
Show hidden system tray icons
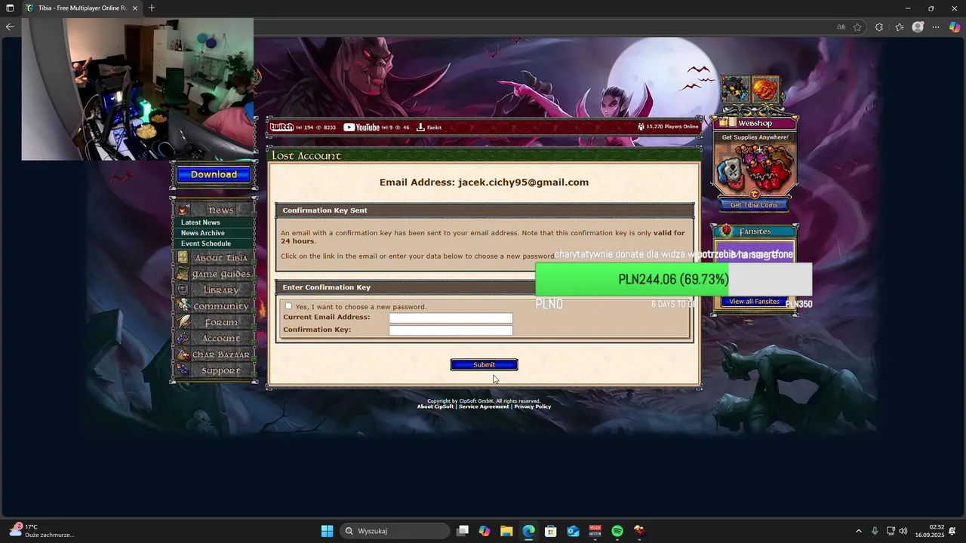click(858, 531)
